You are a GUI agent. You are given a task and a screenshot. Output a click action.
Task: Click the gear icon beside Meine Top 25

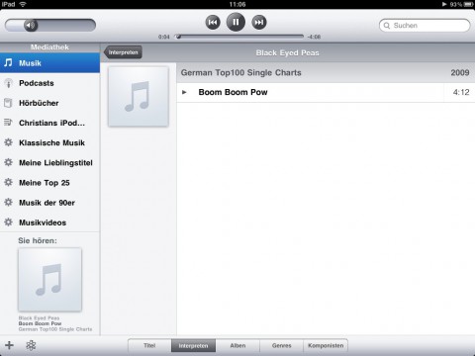tap(8, 182)
